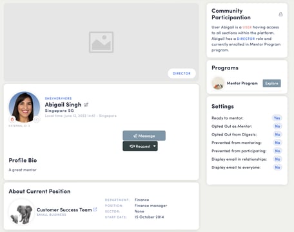This screenshot has width=294, height=232.
Task: Toggle Opted Out from Digests setting
Action: coord(277,134)
